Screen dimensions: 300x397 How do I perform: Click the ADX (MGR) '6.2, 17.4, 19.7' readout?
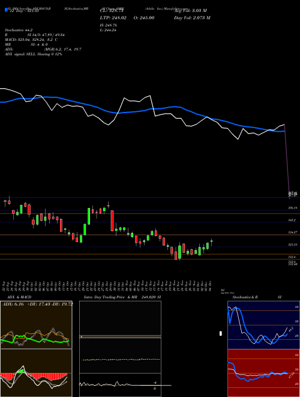(62, 49)
